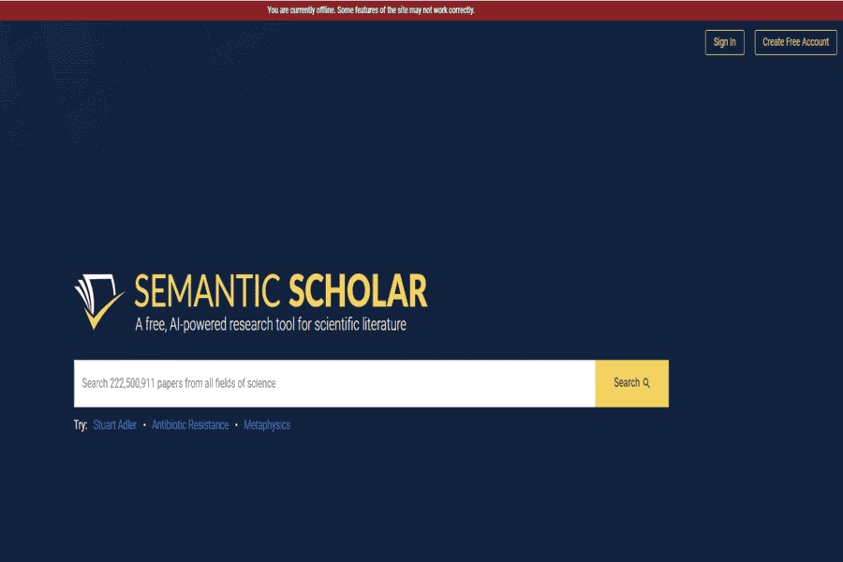Click the Semantic Scholar logo icon
Screen dimensions: 843x562
(x=99, y=302)
